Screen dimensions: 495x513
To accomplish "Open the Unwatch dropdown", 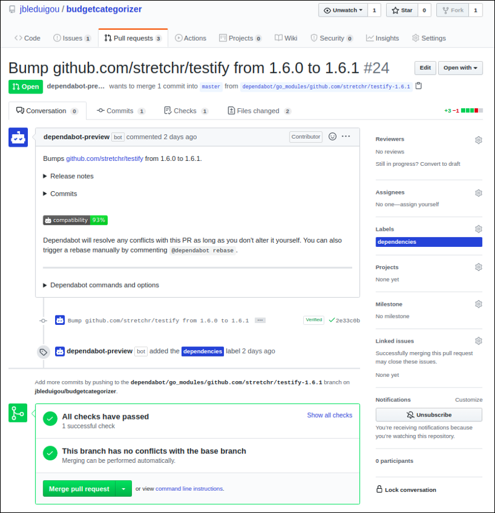I will point(343,11).
